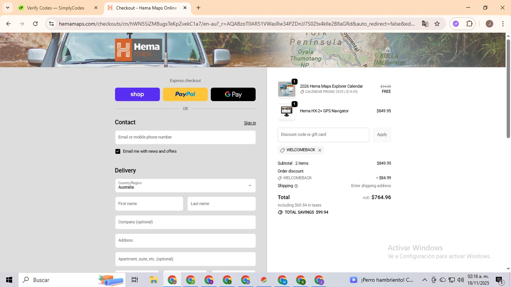The width and height of the screenshot is (511, 287).
Task: Close the Verify Codes SimplyCodes tab
Action: [x=96, y=8]
